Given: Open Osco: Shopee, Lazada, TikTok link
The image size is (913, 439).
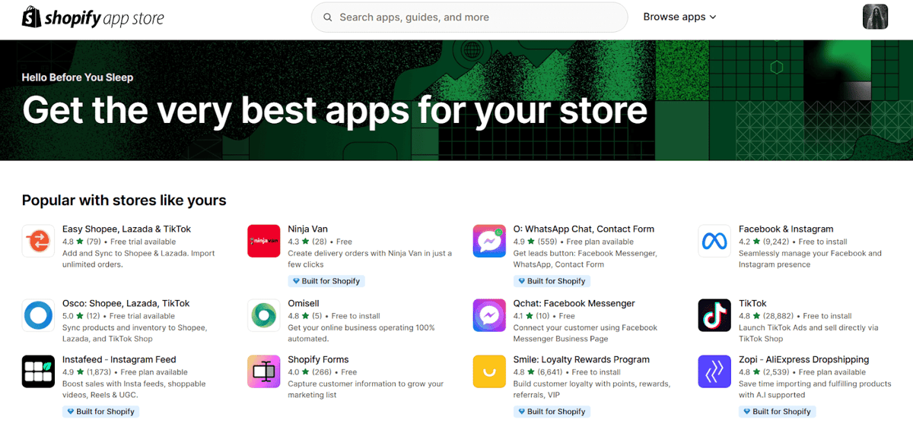Looking at the screenshot, I should (126, 303).
